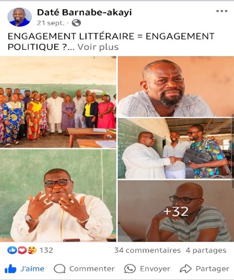Expand post text with Voir plus
Image resolution: width=234 pixels, height=280 pixels.
[x=98, y=47]
